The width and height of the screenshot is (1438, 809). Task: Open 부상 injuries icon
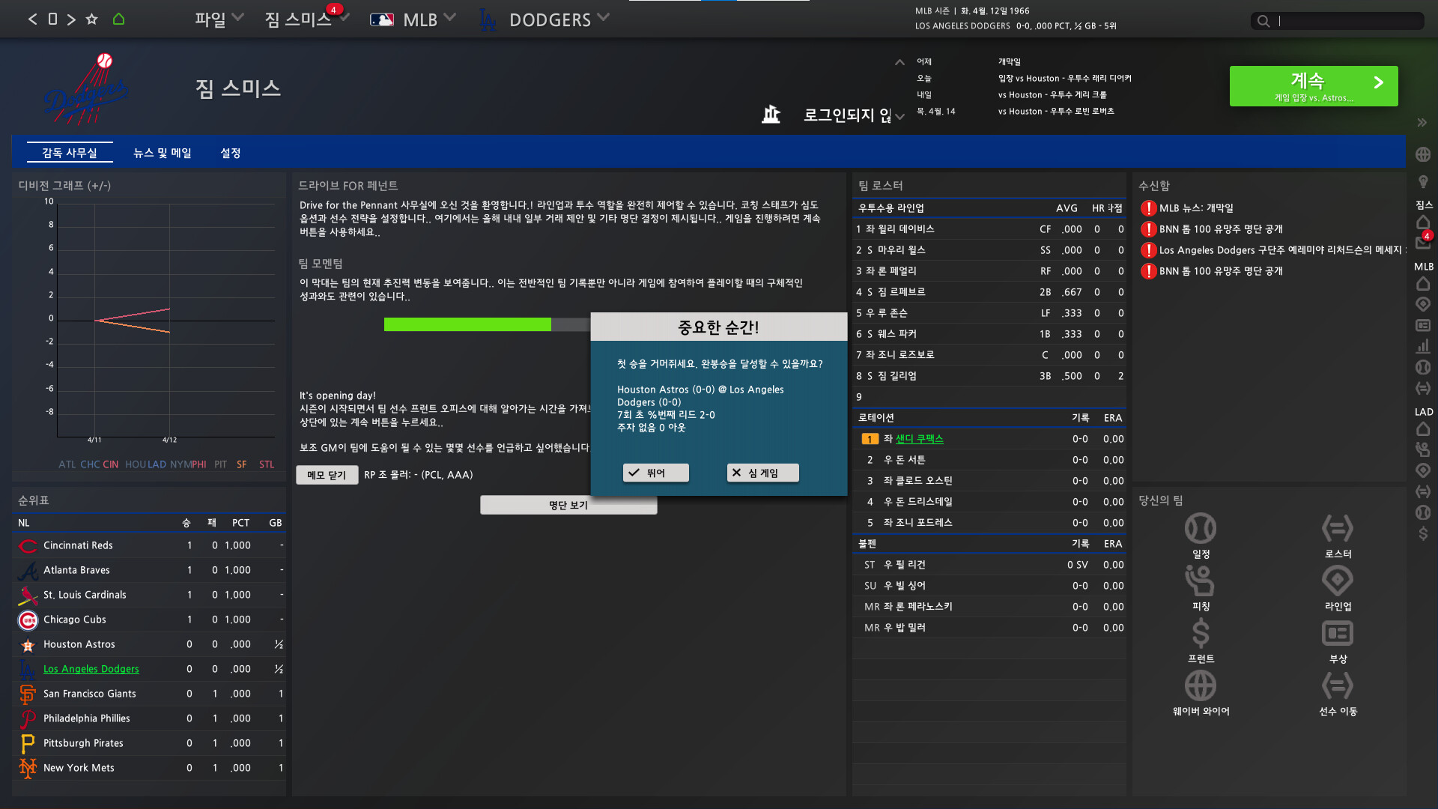coord(1338,634)
